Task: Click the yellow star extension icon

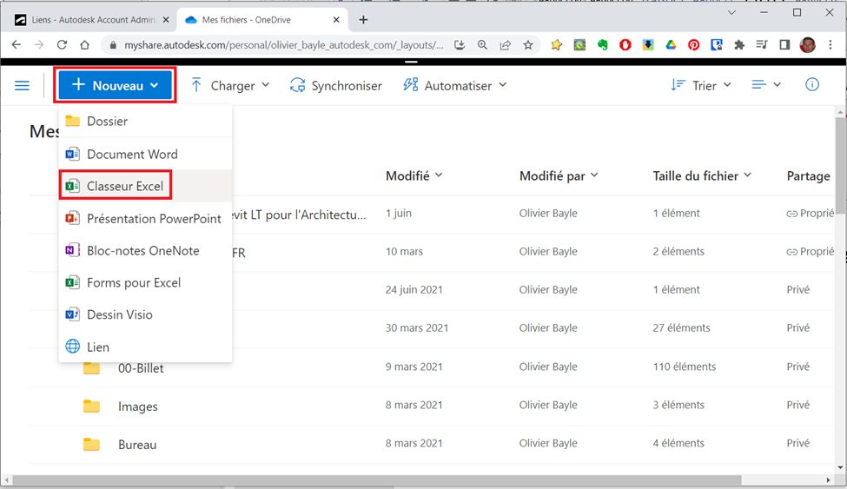Action: point(556,45)
